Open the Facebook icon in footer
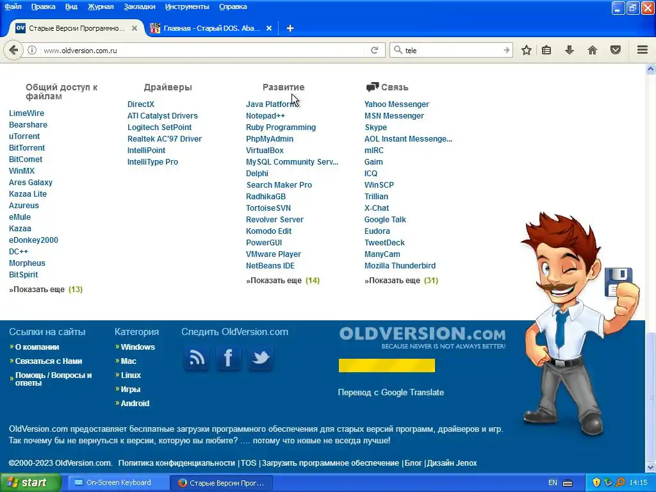The image size is (656, 492). [229, 357]
